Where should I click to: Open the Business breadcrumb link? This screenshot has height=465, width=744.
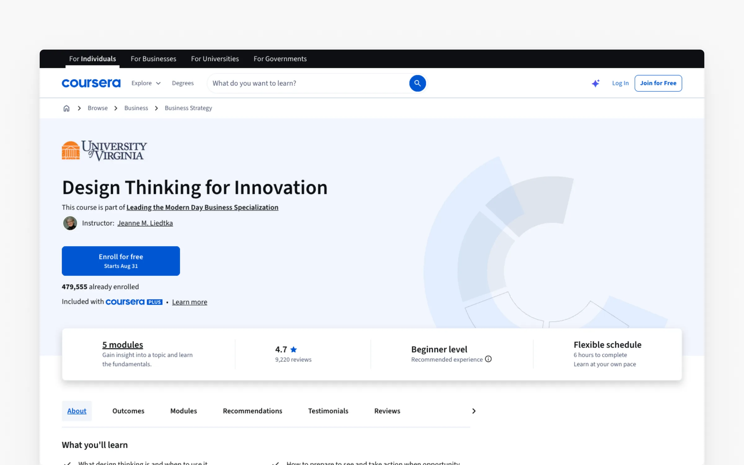point(136,108)
